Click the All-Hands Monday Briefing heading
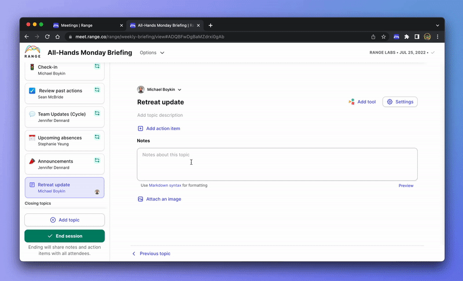Viewport: 463px width, 281px height. pos(90,53)
